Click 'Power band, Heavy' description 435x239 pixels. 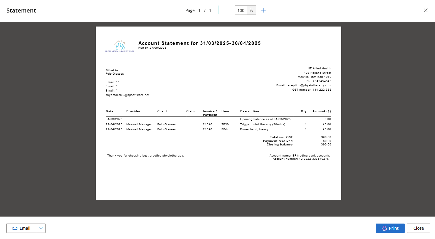254,129
